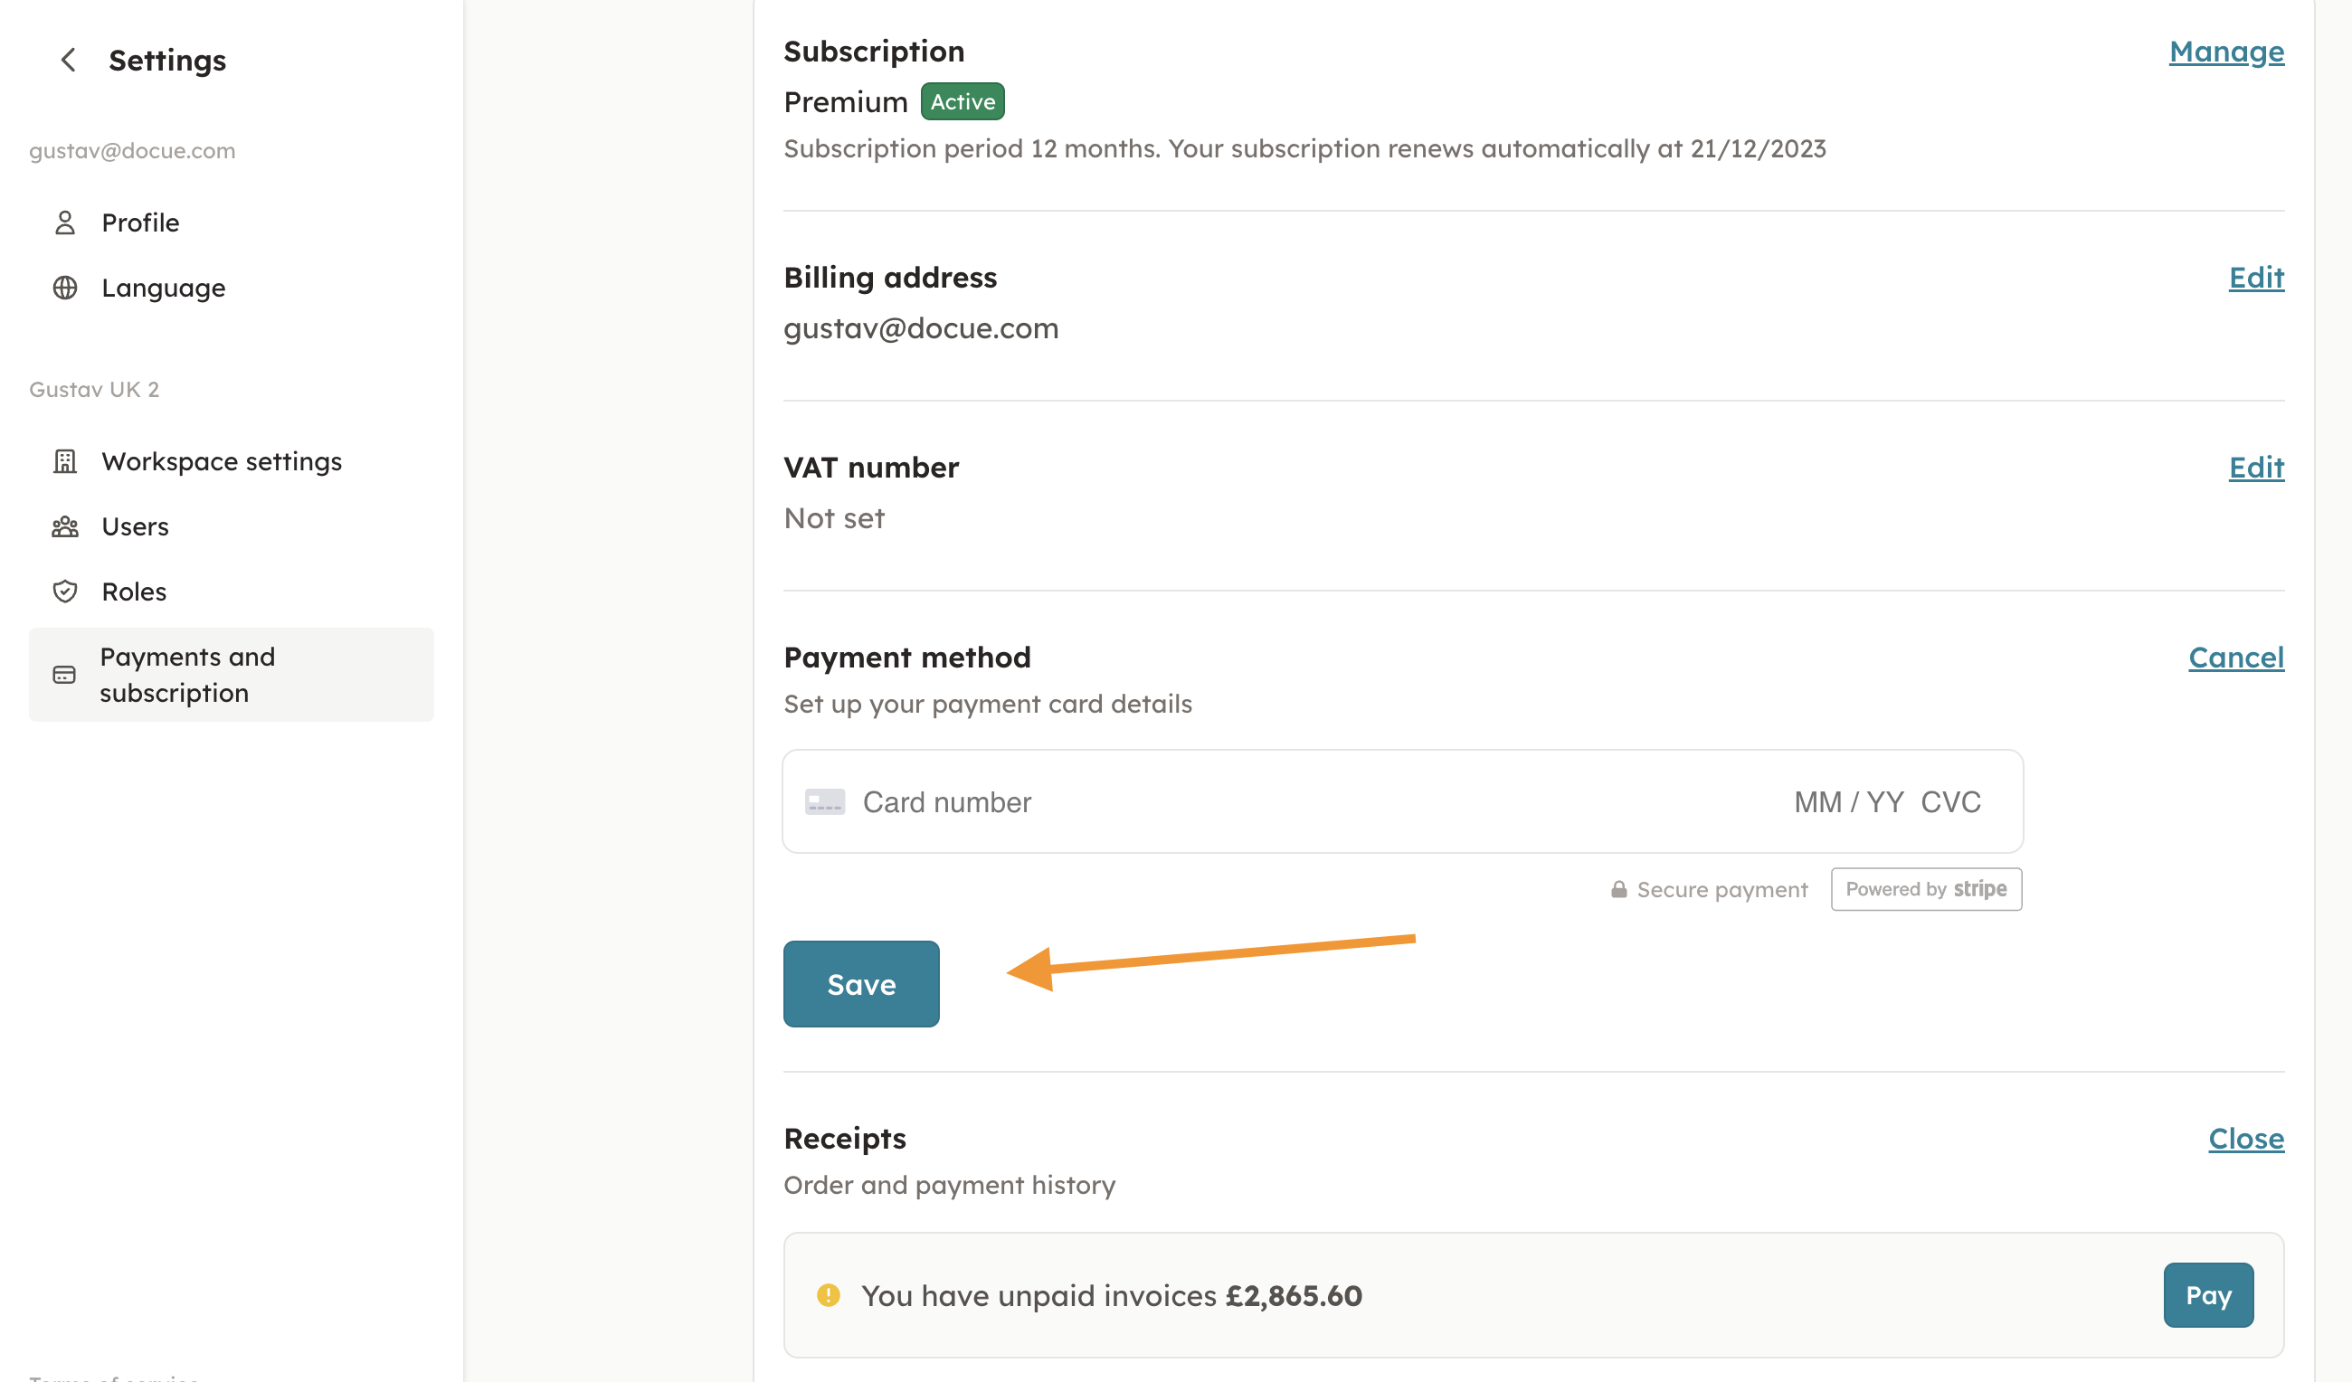Edit the VAT number
The image size is (2352, 1382).
point(2255,468)
